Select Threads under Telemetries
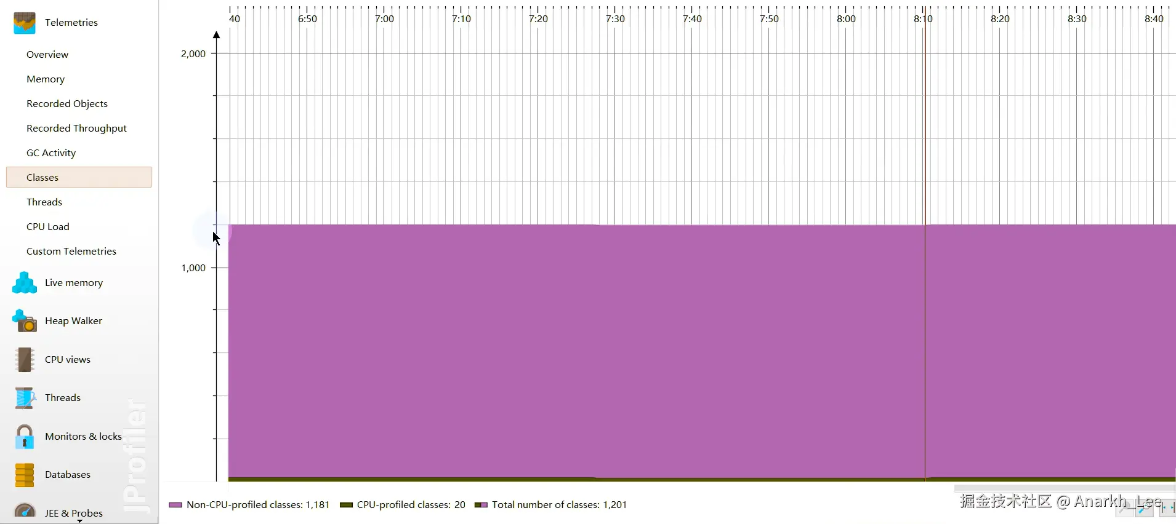Screen dimensions: 1176x524 point(44,202)
